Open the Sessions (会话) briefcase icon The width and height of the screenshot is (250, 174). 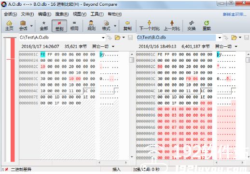[x=23, y=26]
